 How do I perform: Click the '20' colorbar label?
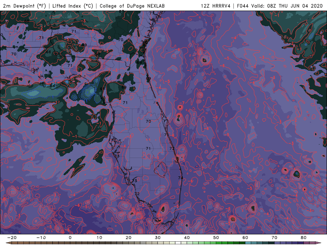[x=128, y=238]
